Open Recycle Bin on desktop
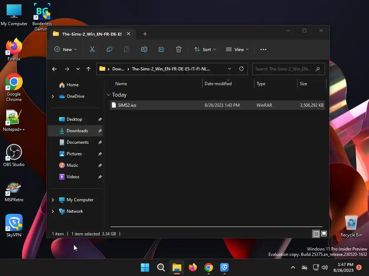This screenshot has width=369, height=276. 351,226
